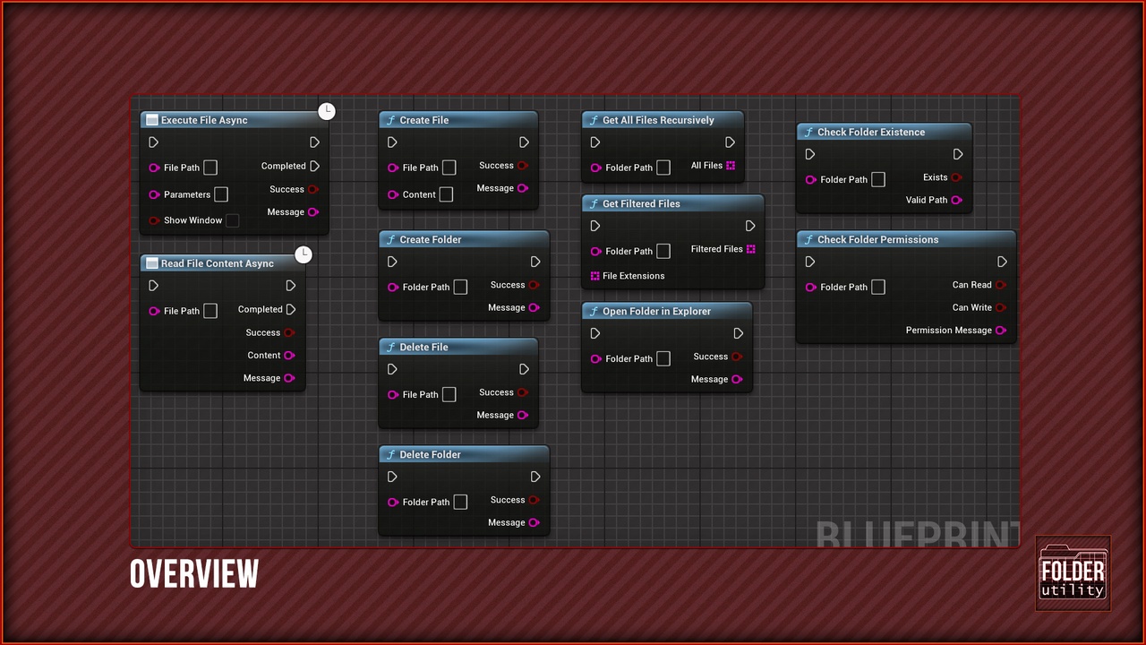Click the File Extensions array input pin

click(x=594, y=276)
